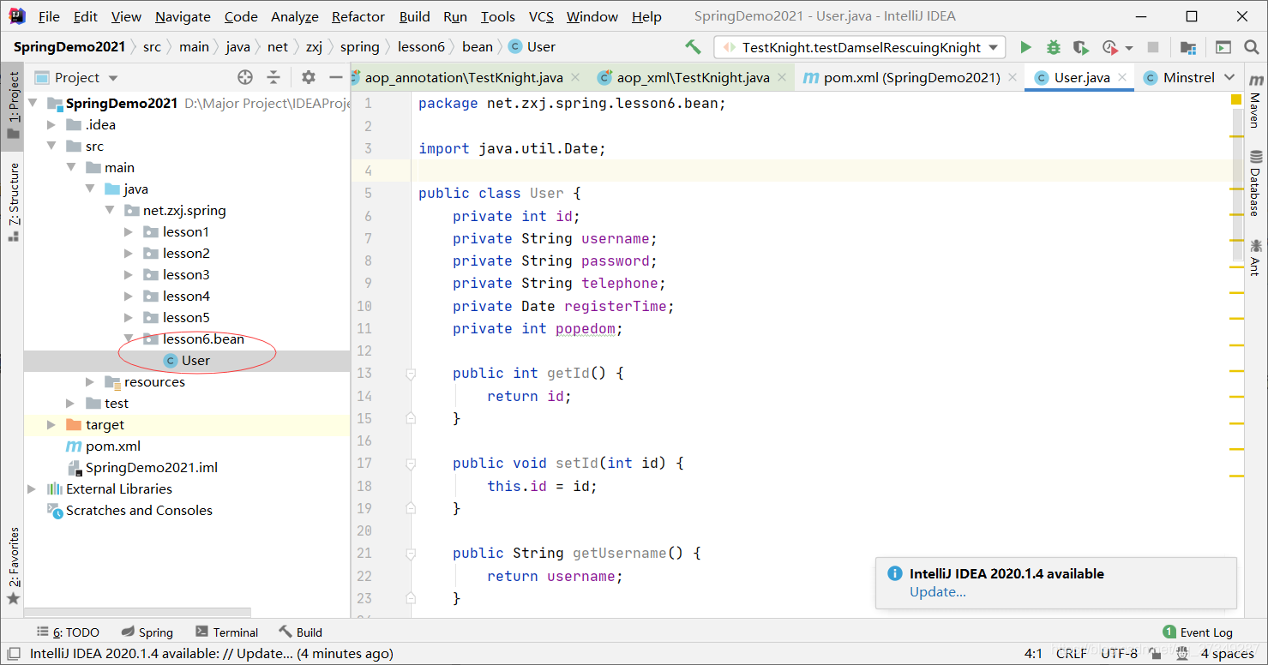Screen dimensions: 1268x665
Task: Open the Maven tool window
Action: (x=1255, y=102)
